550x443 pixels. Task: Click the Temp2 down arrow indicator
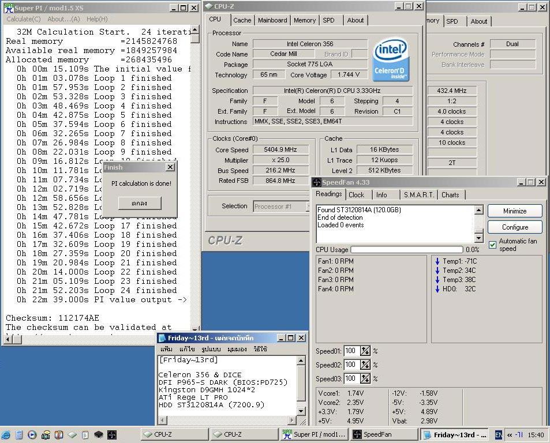(437, 270)
